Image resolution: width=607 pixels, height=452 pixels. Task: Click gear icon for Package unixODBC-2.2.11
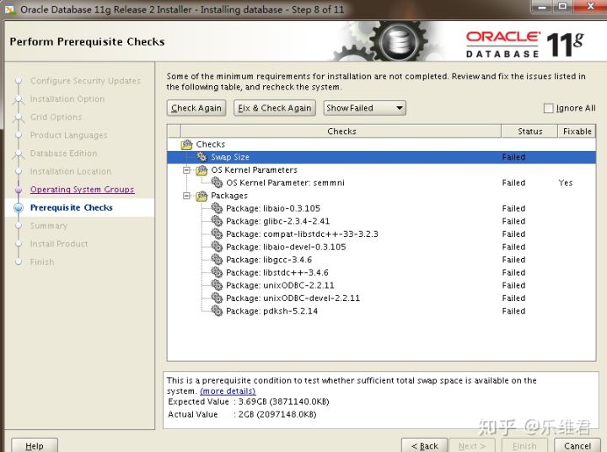217,286
